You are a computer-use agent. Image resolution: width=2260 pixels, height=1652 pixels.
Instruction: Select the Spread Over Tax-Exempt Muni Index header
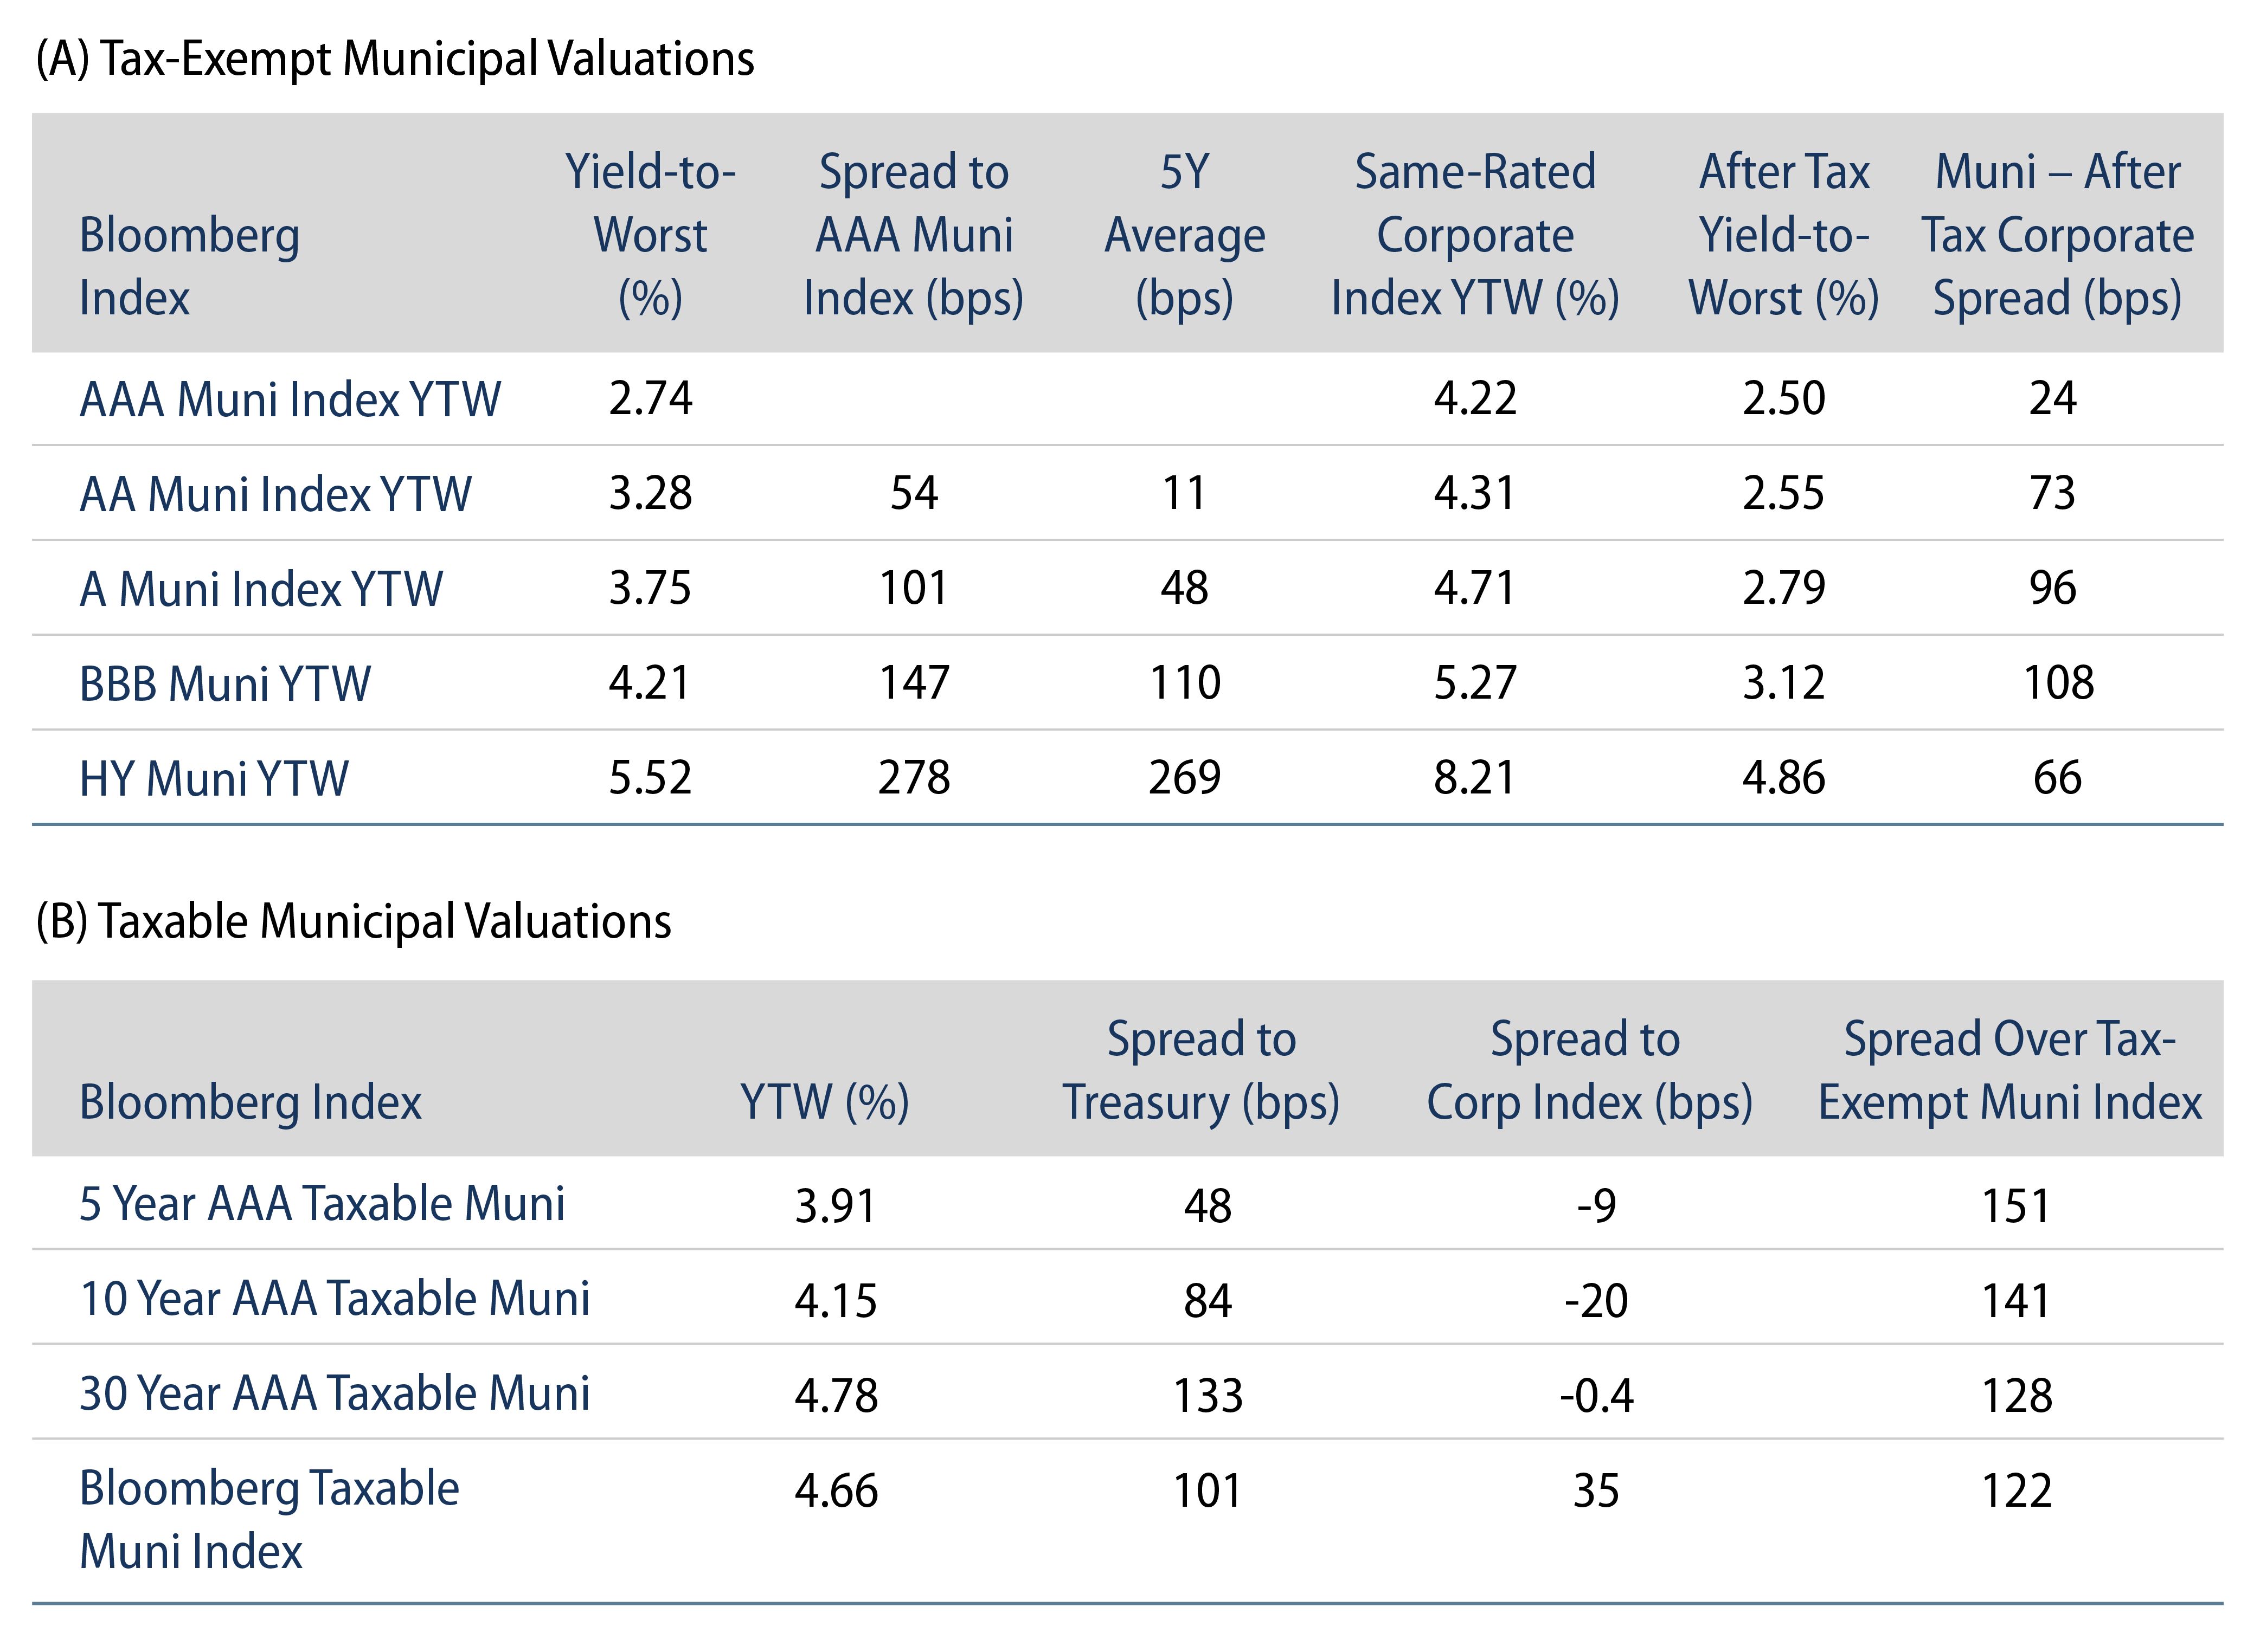click(x=2010, y=1070)
